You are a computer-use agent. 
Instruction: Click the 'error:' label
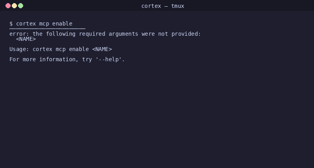(19, 34)
